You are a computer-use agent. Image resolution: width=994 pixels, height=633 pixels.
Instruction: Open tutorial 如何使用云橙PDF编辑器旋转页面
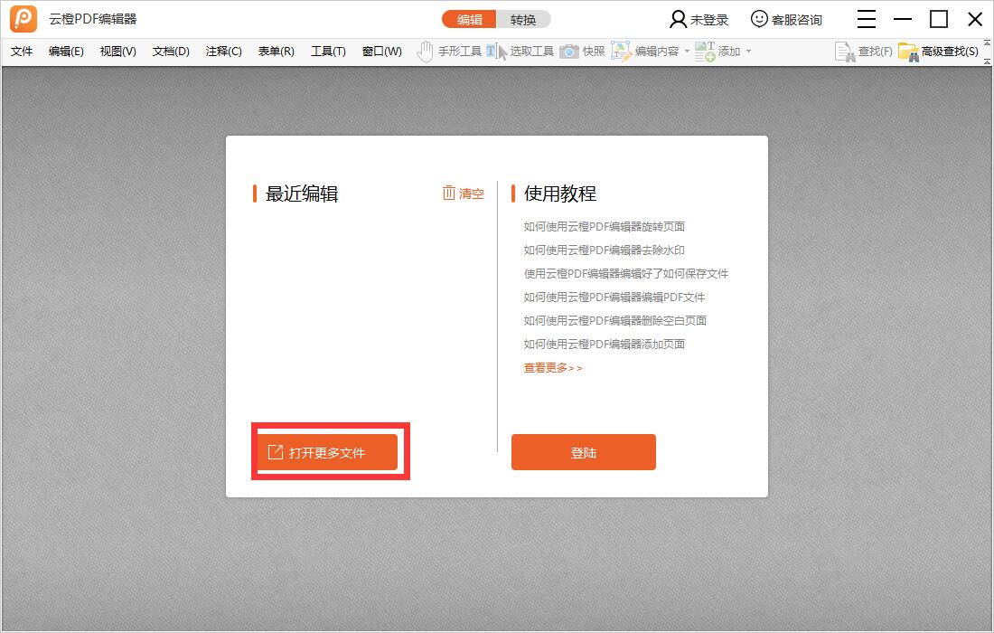coord(605,226)
